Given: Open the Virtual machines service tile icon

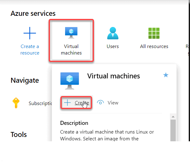Looking at the screenshot, I should [71, 33].
